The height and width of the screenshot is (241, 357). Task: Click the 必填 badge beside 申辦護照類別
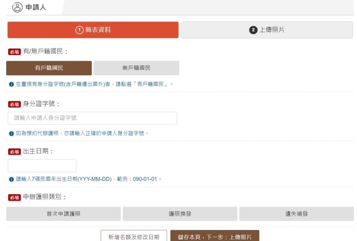click(x=14, y=197)
